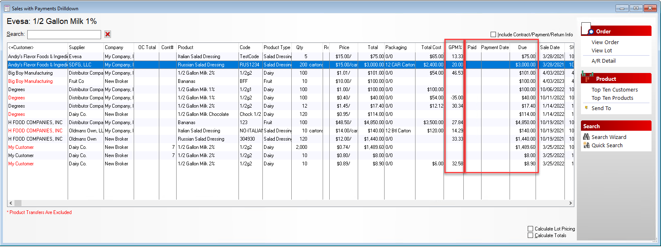Sort by OC Total column header
Image resolution: width=661 pixels, height=247 pixels.
pos(146,47)
